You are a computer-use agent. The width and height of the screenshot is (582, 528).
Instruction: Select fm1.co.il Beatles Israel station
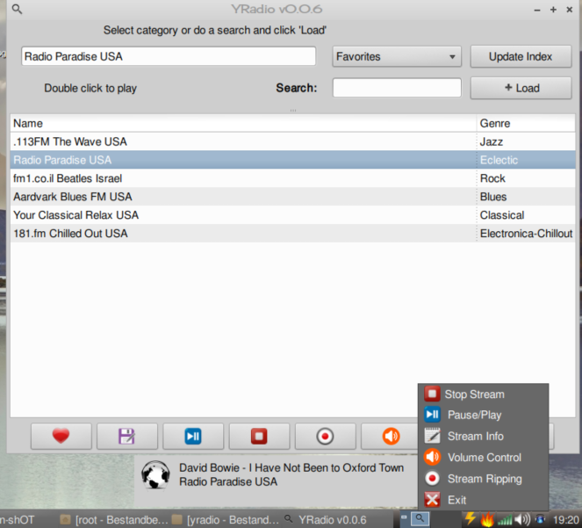coord(293,178)
